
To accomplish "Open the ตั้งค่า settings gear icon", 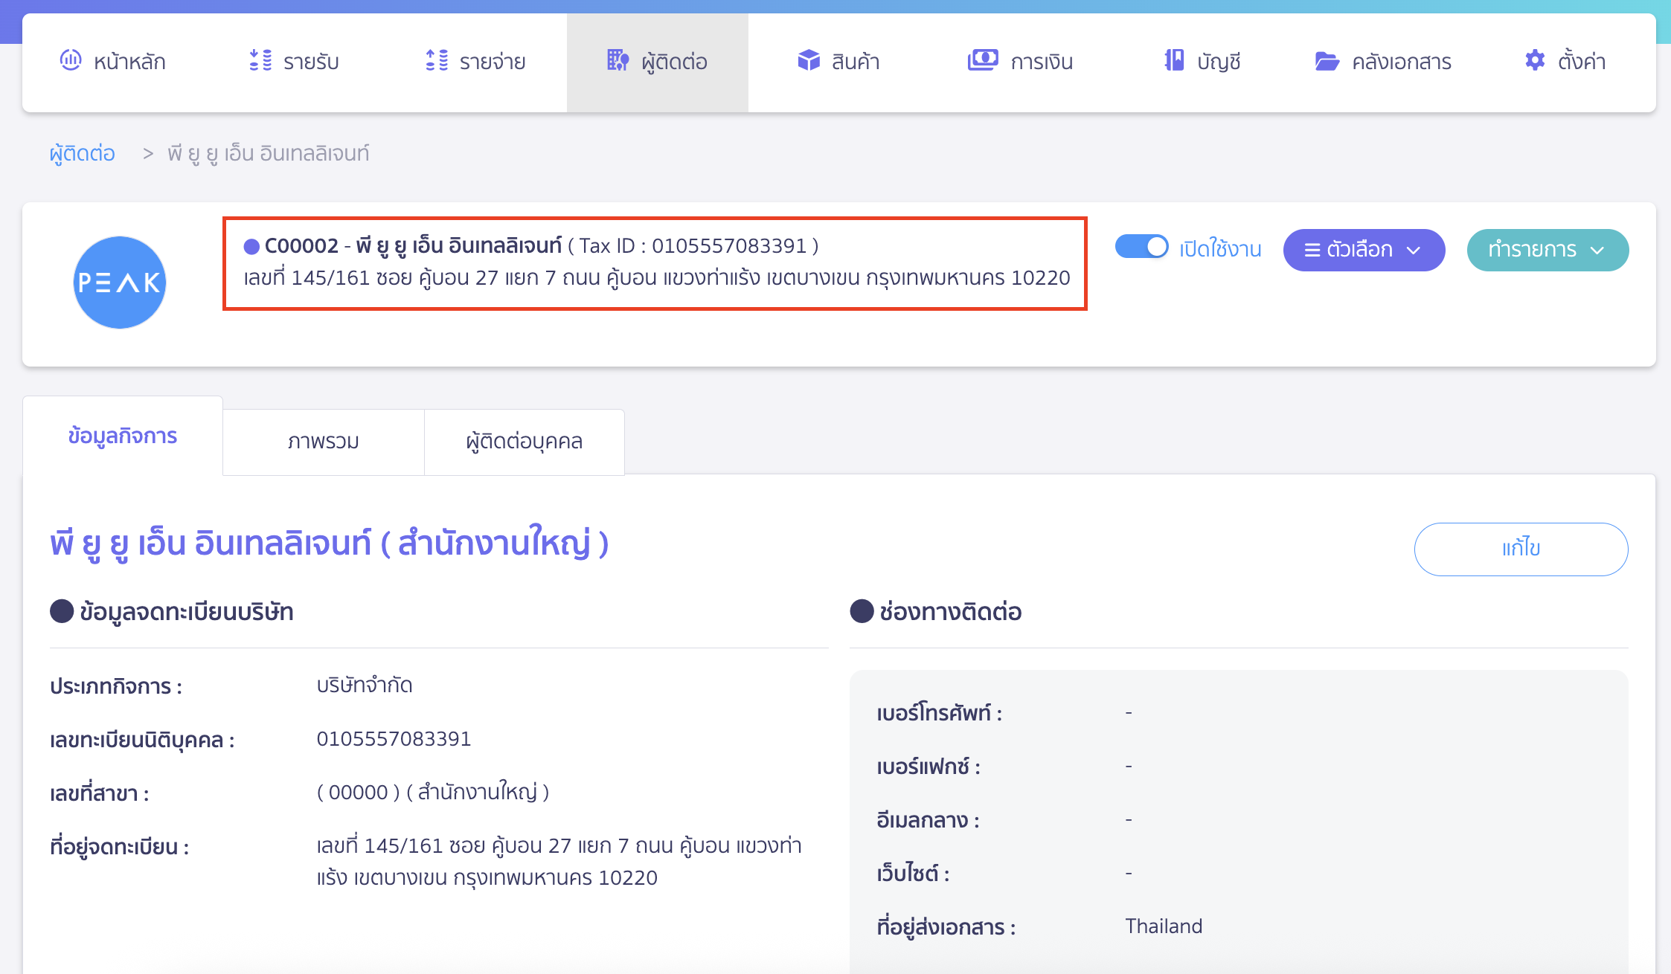I will pyautogui.click(x=1535, y=61).
